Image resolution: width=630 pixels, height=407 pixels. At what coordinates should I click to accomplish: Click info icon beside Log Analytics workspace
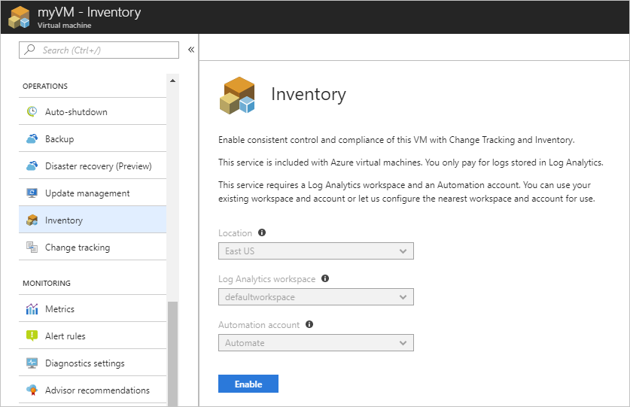point(325,278)
